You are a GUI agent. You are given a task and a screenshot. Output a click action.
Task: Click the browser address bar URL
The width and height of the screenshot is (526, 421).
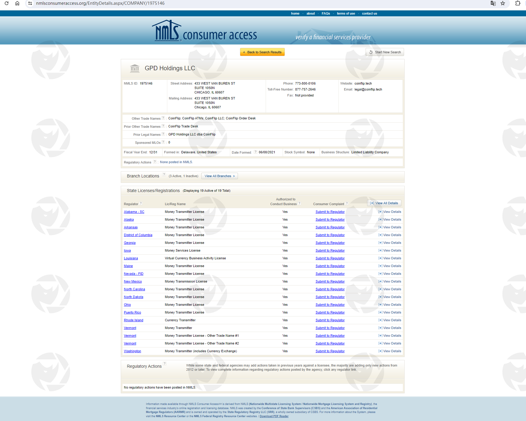pyautogui.click(x=100, y=3)
